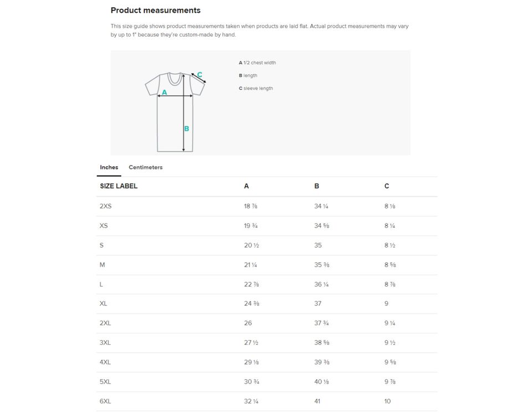This screenshot has height=414, width=532.
Task: Click the 6XL sleeve length value 10
Action: tap(387, 401)
